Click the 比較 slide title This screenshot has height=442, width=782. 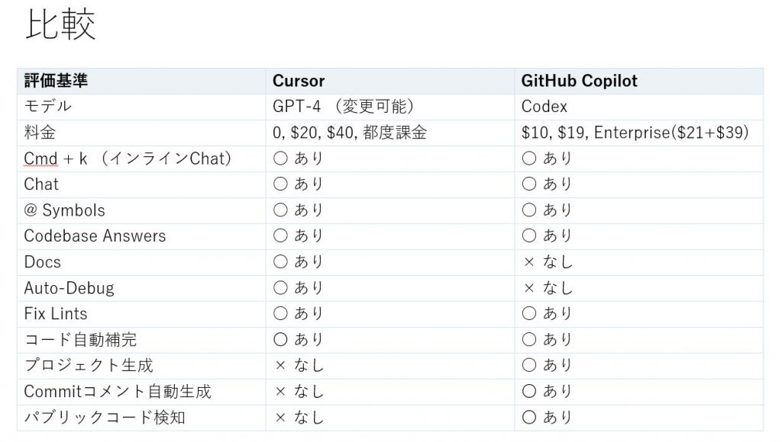click(60, 24)
